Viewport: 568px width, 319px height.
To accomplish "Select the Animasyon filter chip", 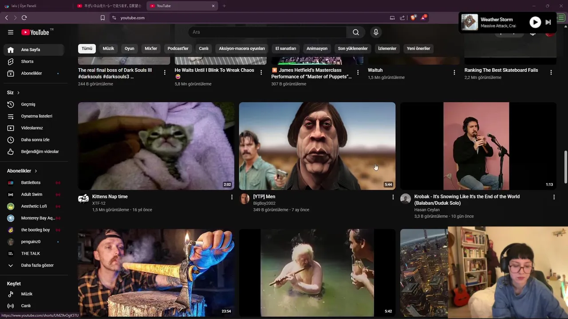I will pos(317,48).
